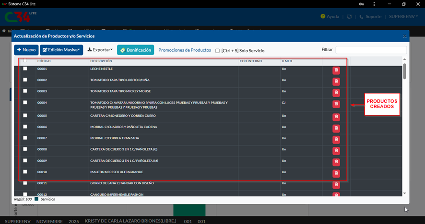425x224 pixels.
Task: Expand the Edición Masiva dropdown
Action: [x=61, y=50]
